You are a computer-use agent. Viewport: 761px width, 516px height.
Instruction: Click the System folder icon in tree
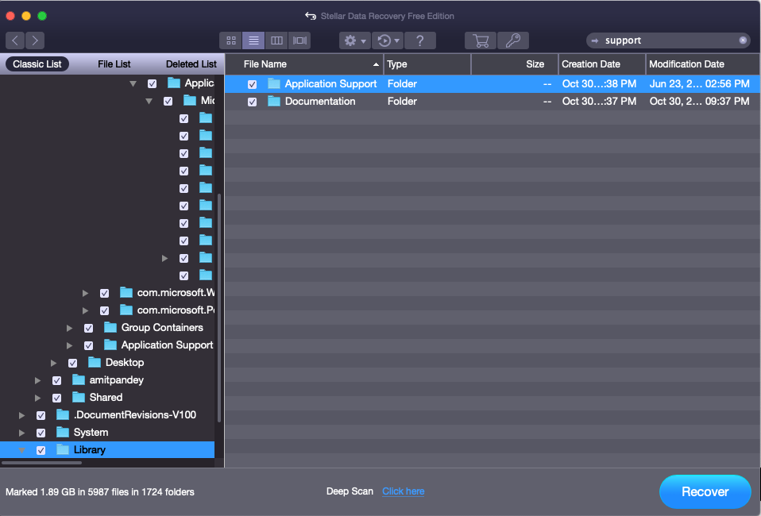(63, 432)
